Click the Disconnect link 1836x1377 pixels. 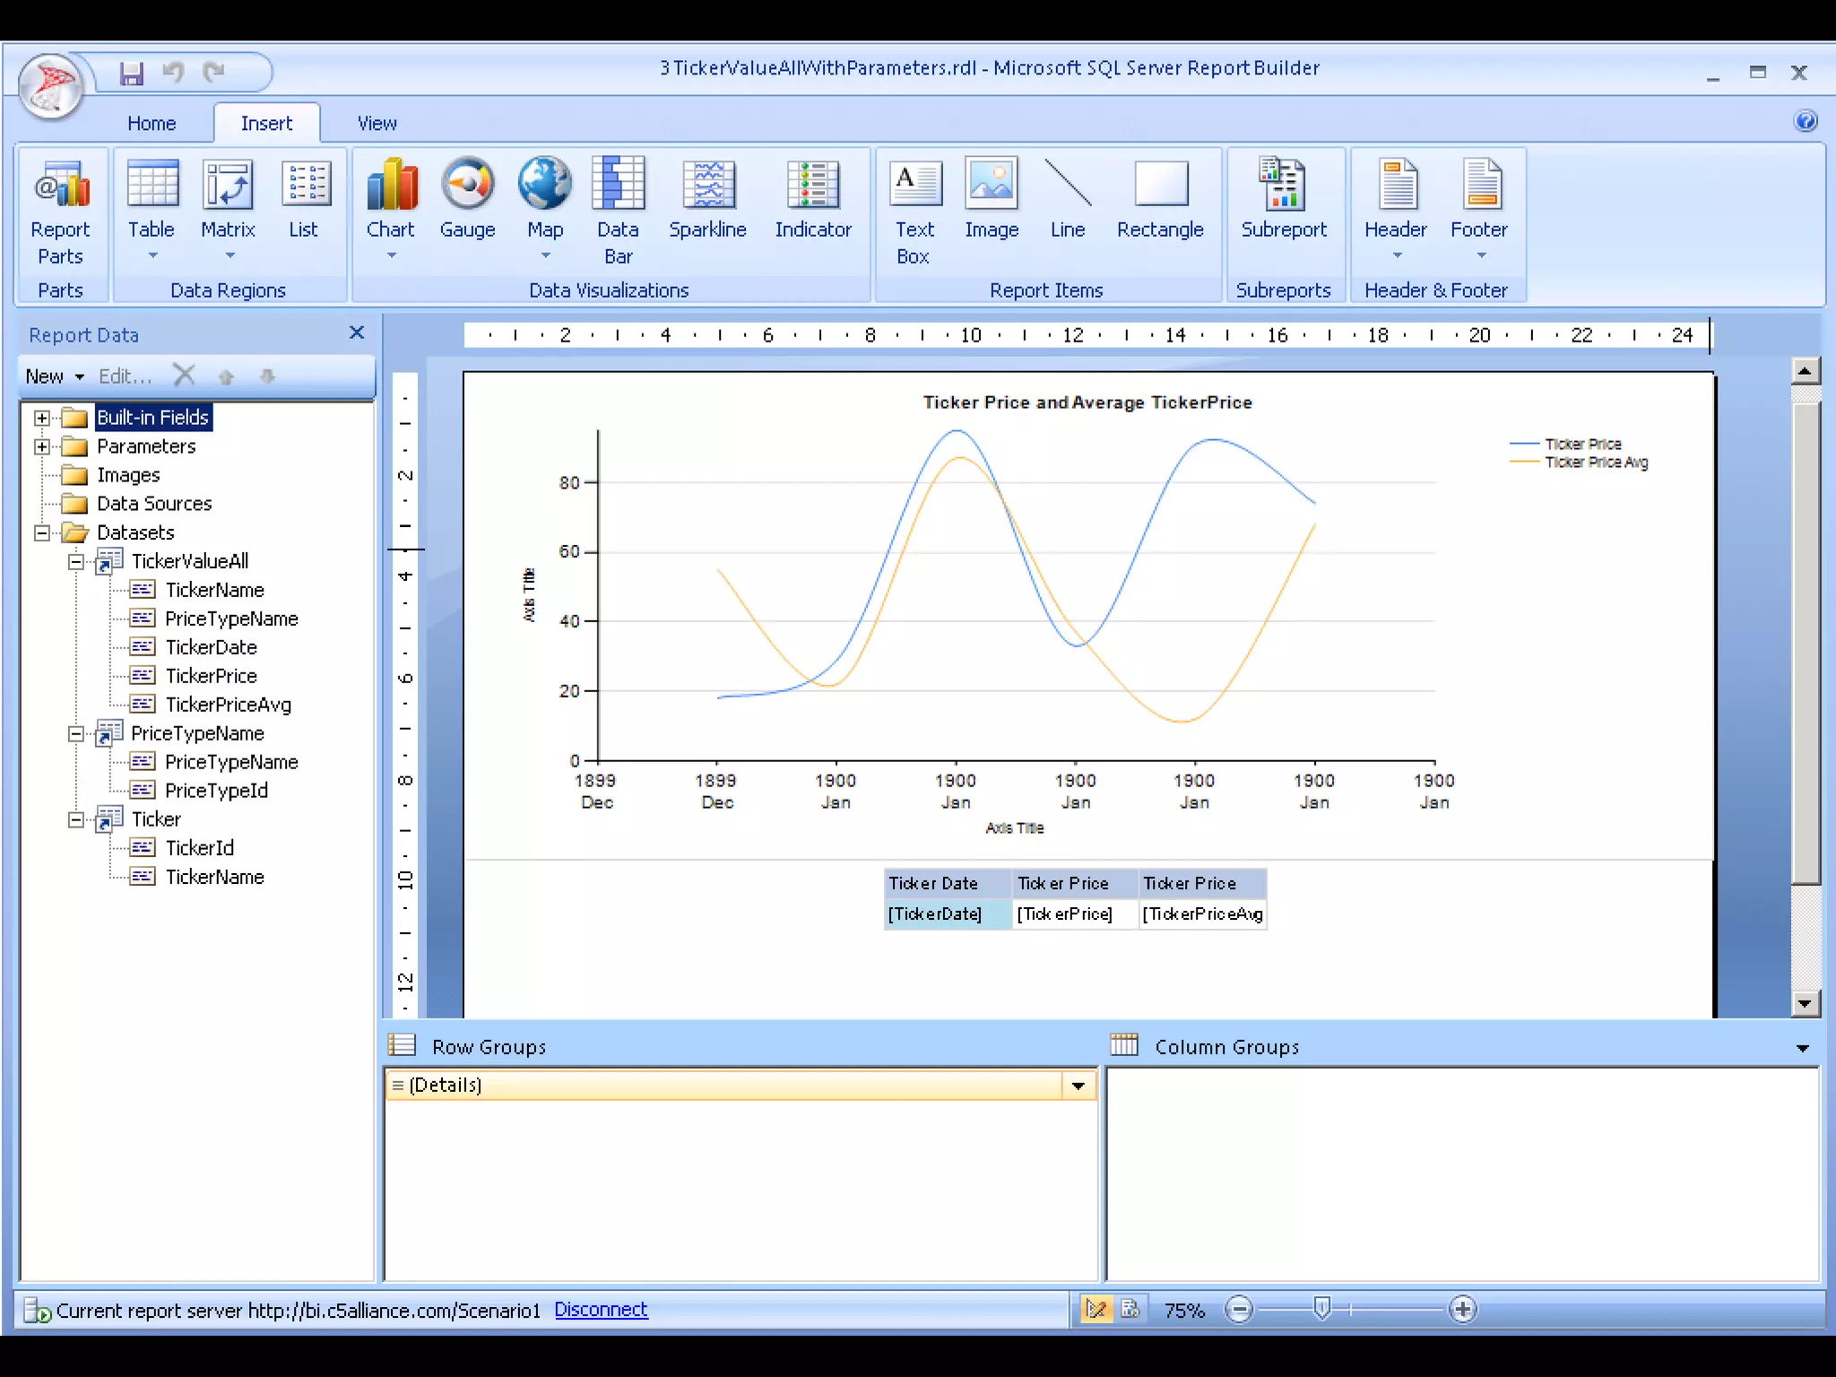pos(601,1310)
